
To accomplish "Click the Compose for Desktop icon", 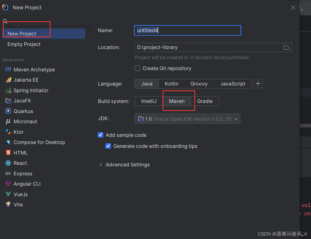I will (8, 142).
